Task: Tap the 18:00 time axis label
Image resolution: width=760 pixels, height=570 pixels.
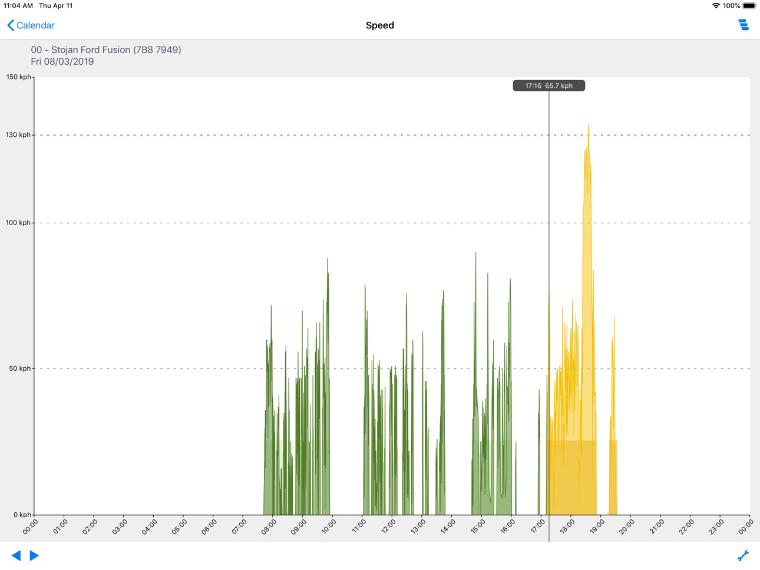Action: 567,526
